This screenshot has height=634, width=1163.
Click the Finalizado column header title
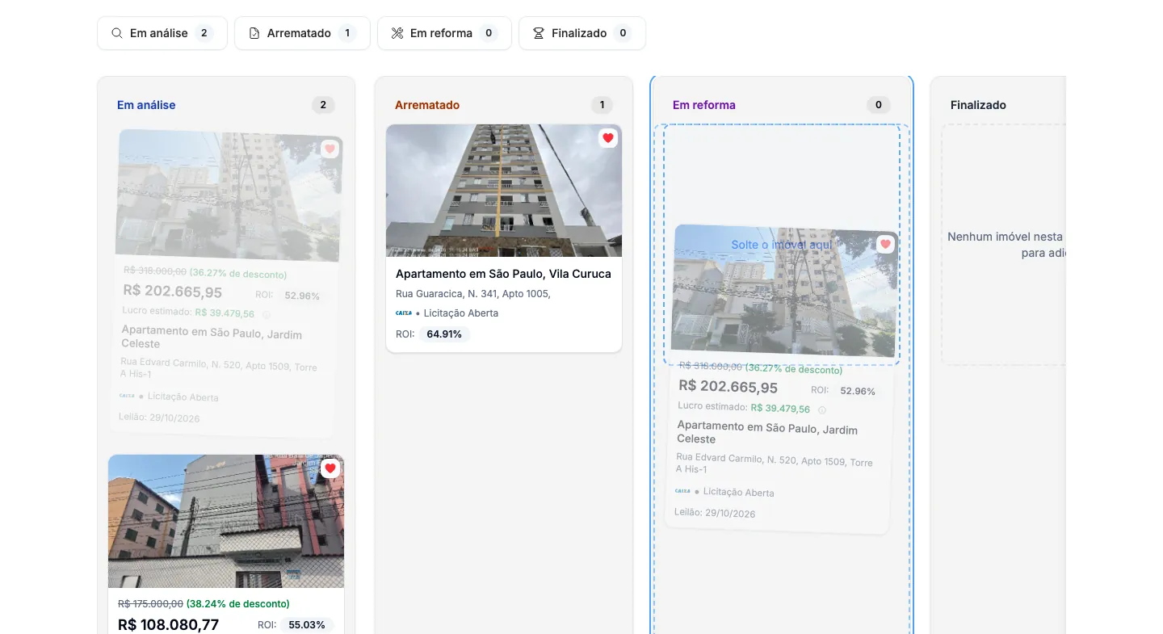978,105
